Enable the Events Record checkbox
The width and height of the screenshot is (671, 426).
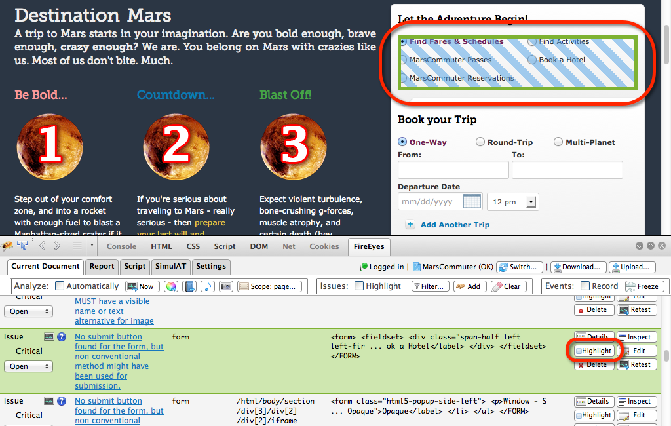click(585, 286)
